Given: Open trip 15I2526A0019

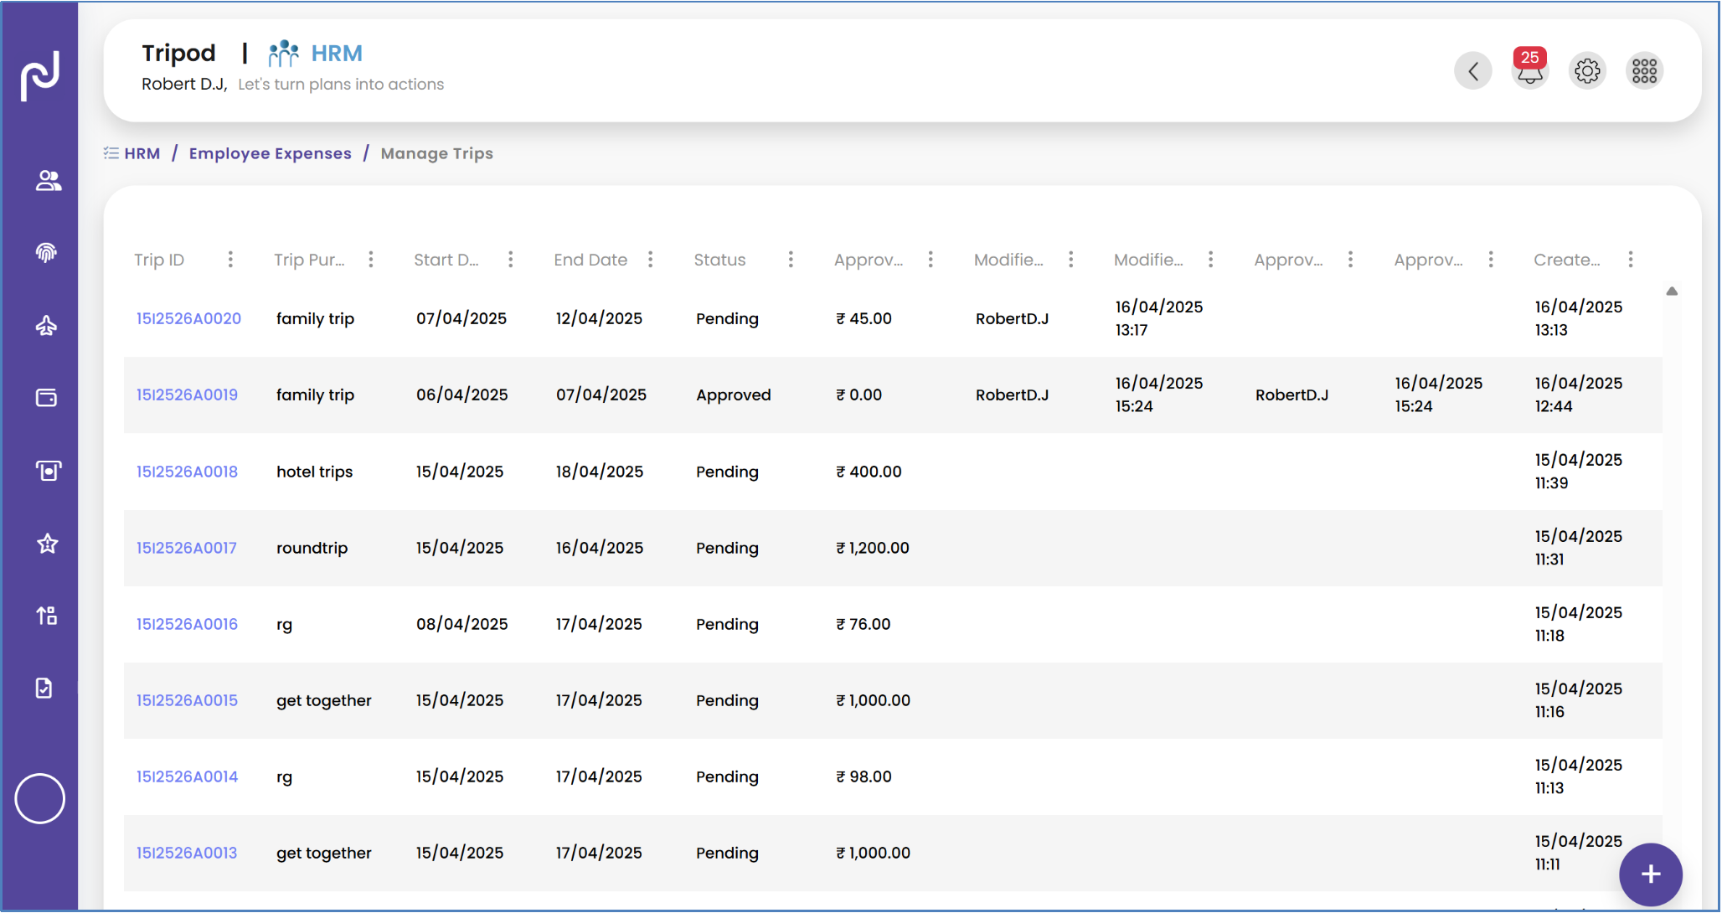Looking at the screenshot, I should (187, 395).
